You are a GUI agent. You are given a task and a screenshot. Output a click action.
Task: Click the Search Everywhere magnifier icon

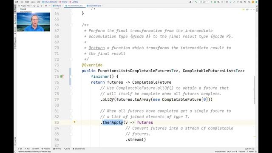pos(249,2)
